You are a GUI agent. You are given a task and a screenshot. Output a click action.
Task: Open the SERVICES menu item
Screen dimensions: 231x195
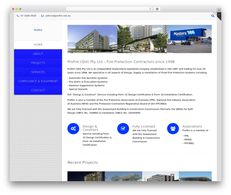[38, 72]
